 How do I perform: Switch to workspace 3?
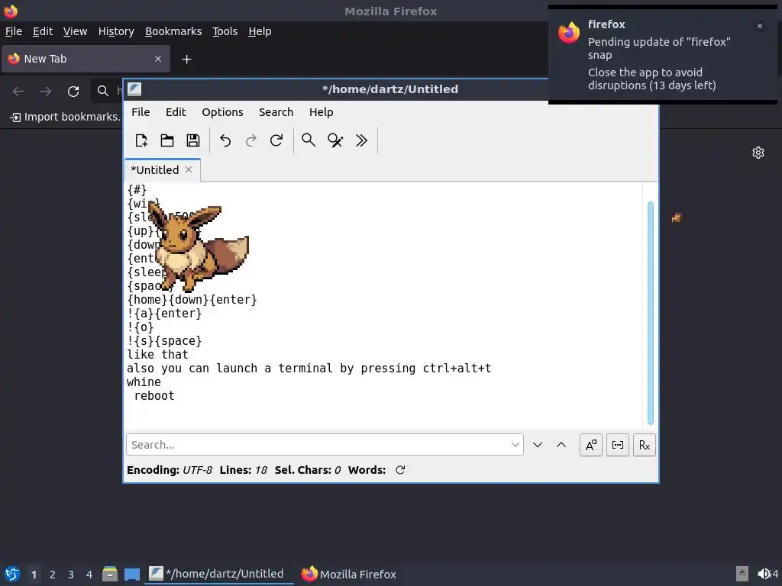click(71, 575)
